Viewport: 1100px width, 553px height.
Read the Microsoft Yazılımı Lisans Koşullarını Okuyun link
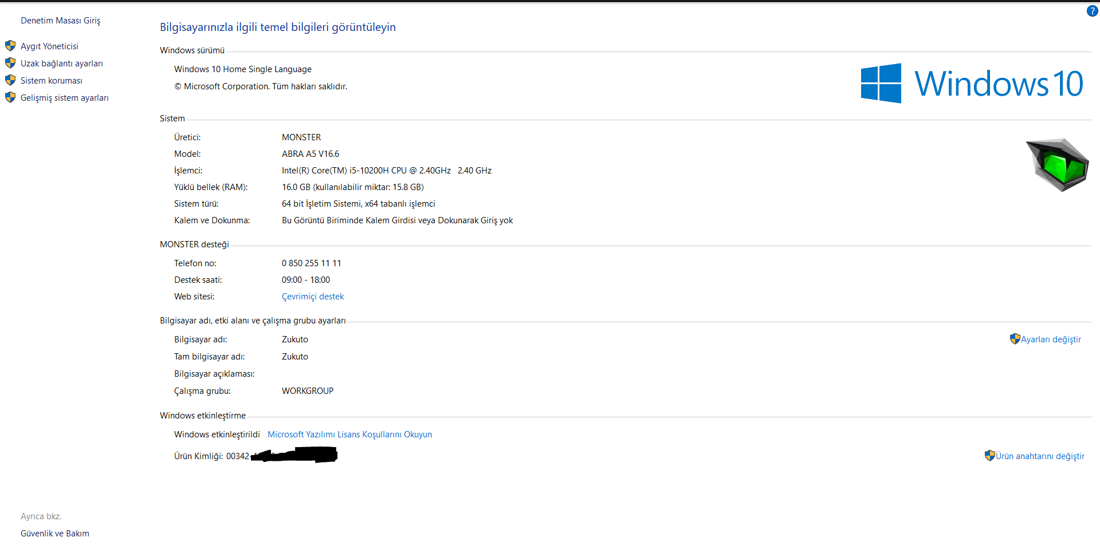349,434
